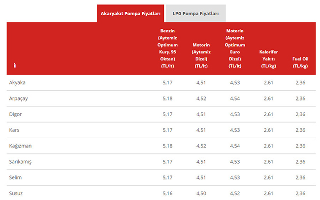Click Kağızman's 4,54 Euro Dizel price
The width and height of the screenshot is (320, 200).
235,146
